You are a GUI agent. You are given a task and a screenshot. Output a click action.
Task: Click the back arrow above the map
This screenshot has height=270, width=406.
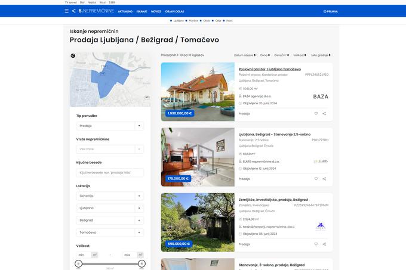[72, 56]
